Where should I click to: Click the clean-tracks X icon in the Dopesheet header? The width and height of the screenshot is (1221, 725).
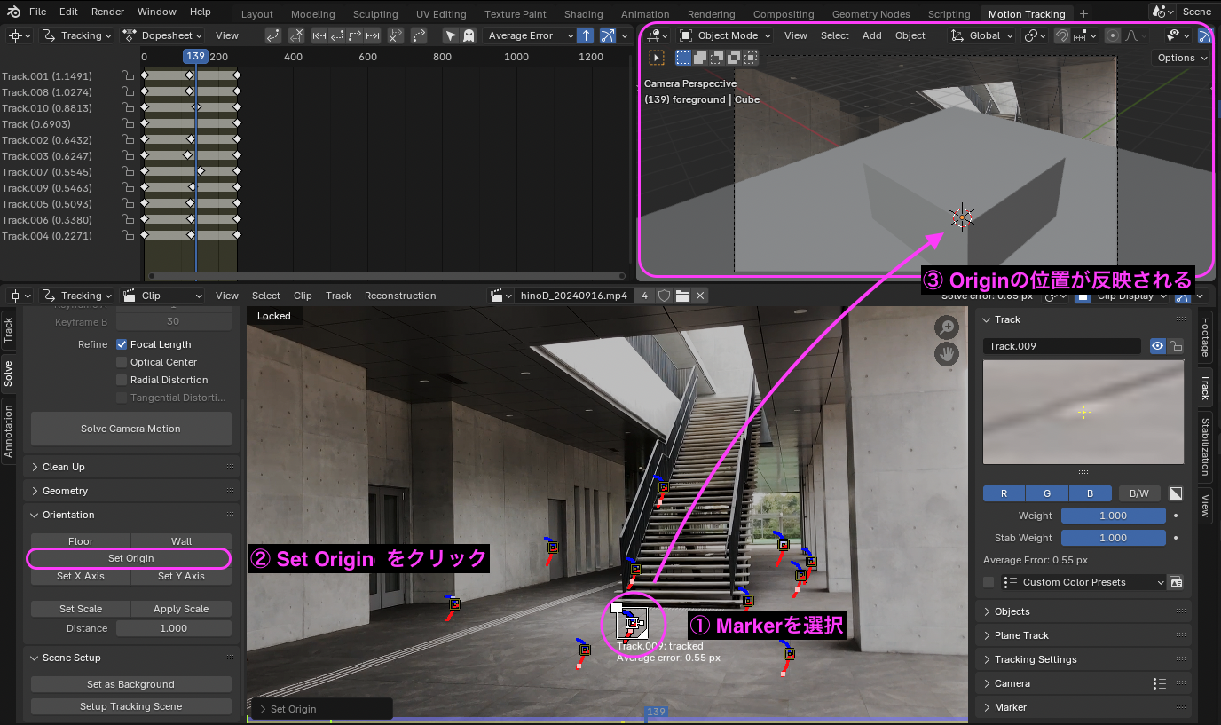click(297, 35)
